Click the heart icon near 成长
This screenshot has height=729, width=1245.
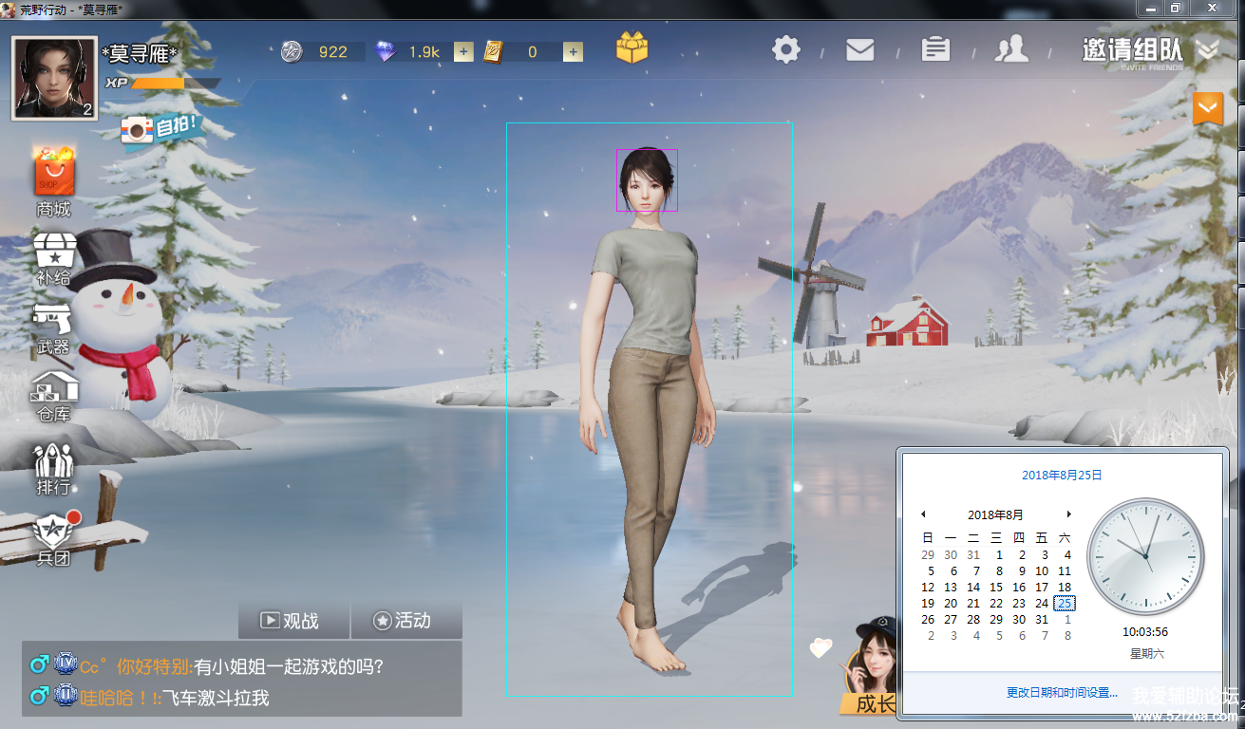821,648
